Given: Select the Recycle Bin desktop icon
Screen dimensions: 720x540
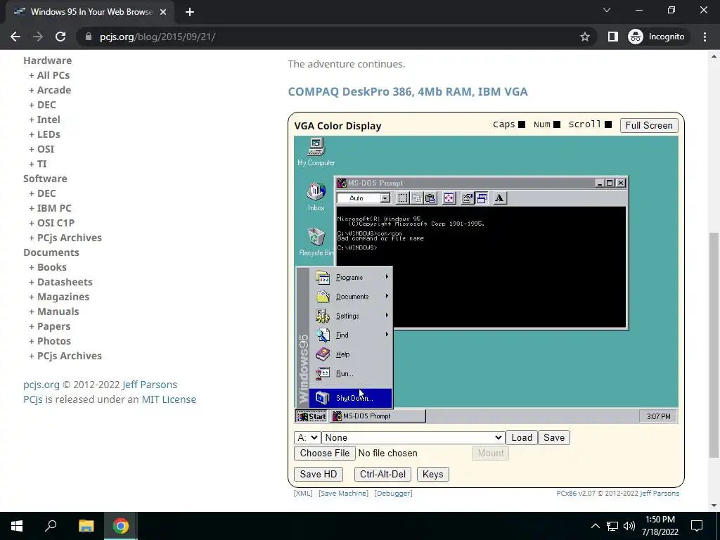Looking at the screenshot, I should [x=316, y=242].
